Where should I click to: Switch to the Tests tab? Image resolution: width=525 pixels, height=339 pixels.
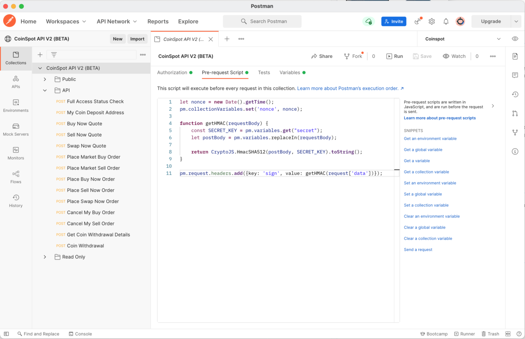(x=264, y=73)
